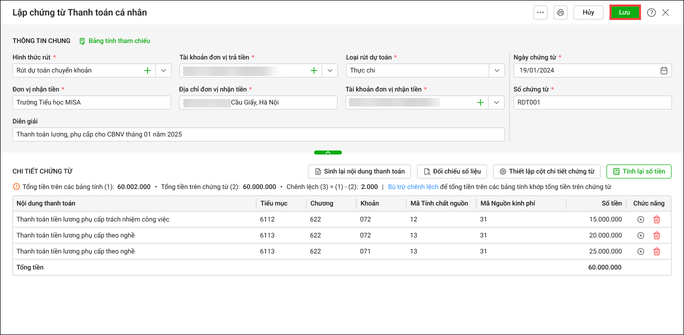Viewport: 684px width, 335px height.
Task: Collapse the Thông tin chung section
Action: (x=328, y=152)
